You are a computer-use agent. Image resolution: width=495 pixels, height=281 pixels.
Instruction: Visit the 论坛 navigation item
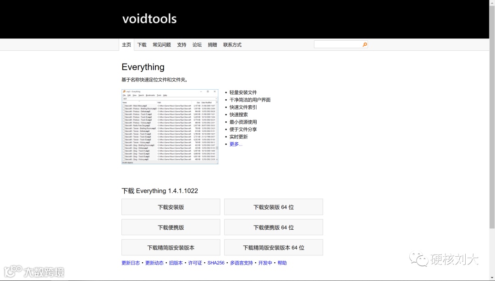[197, 45]
